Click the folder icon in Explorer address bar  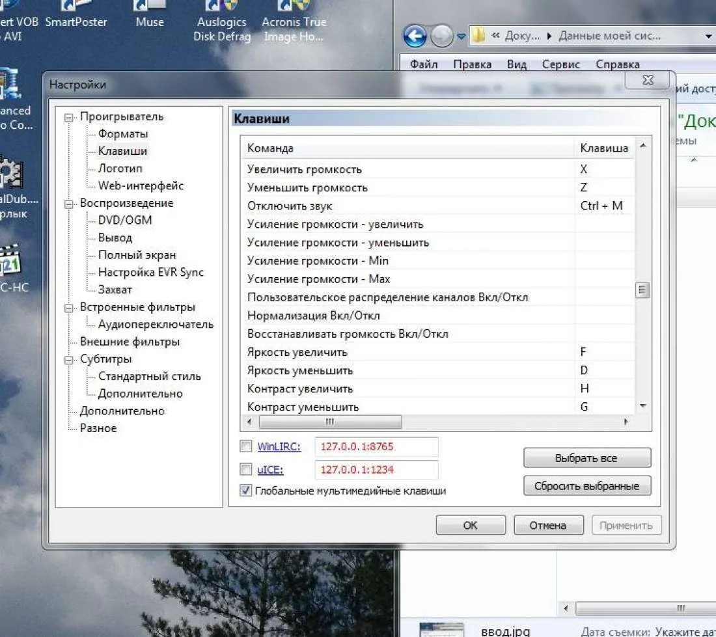478,36
